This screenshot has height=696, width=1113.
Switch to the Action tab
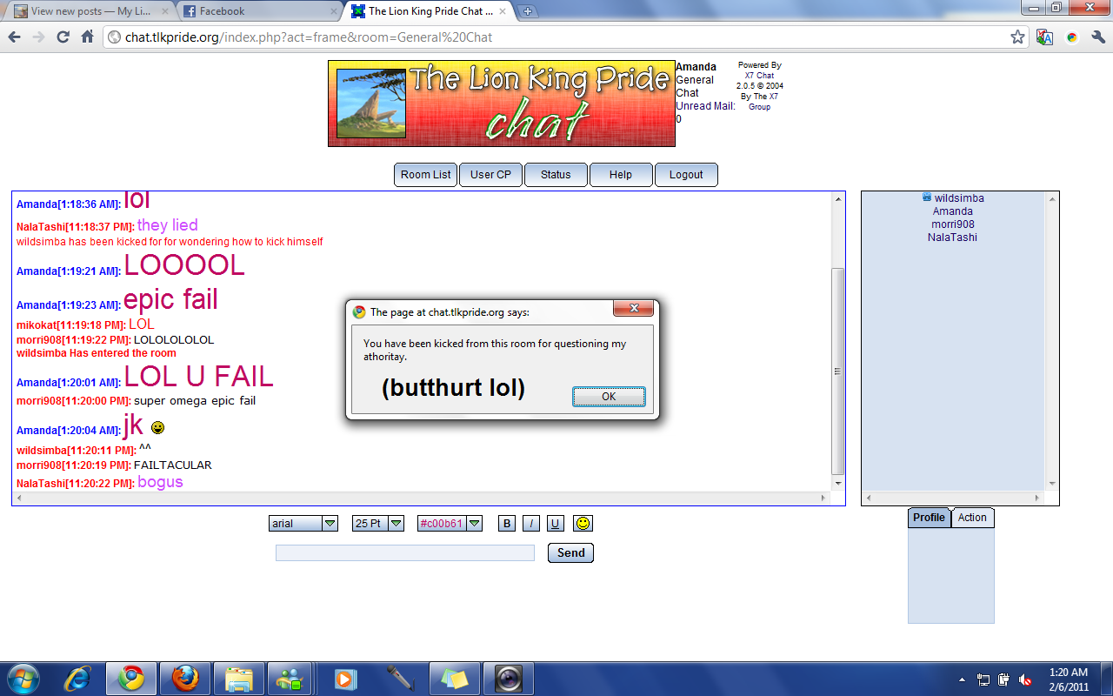pos(972,518)
